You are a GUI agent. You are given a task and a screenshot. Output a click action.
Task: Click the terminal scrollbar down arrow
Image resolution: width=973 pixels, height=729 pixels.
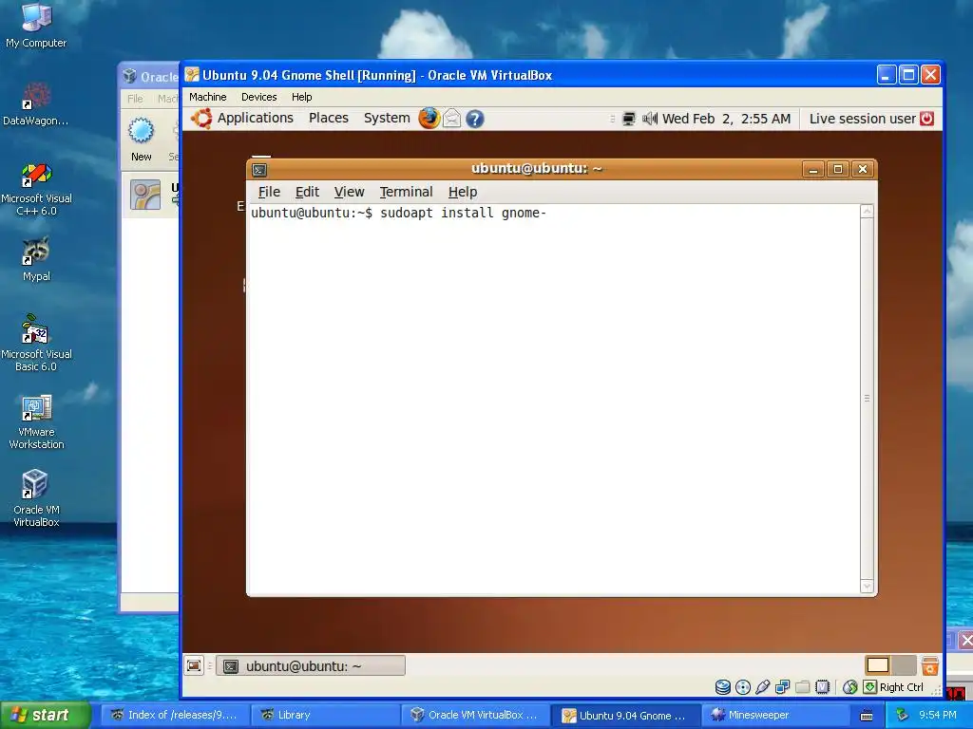click(867, 586)
